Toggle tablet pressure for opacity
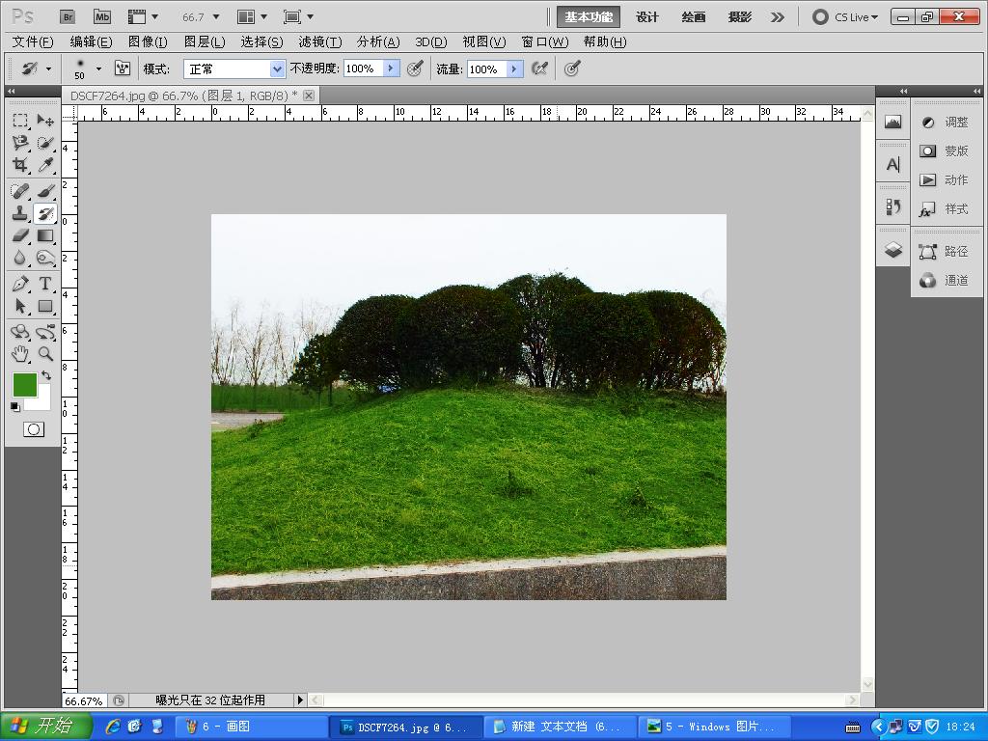This screenshot has width=988, height=741. coord(415,69)
